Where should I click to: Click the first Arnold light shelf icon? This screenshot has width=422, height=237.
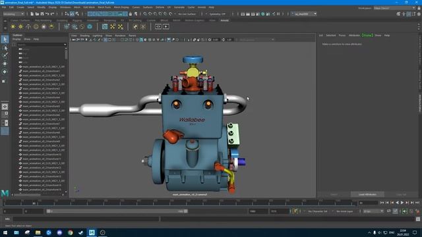click(x=13, y=26)
